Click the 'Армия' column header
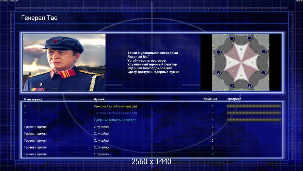 point(99,99)
